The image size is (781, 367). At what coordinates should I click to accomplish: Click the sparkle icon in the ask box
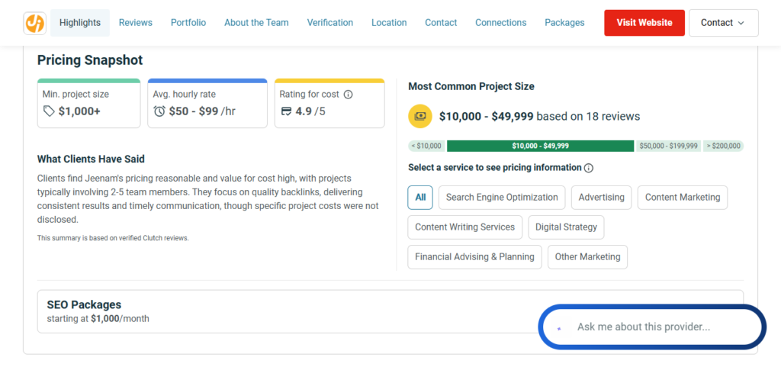(559, 328)
